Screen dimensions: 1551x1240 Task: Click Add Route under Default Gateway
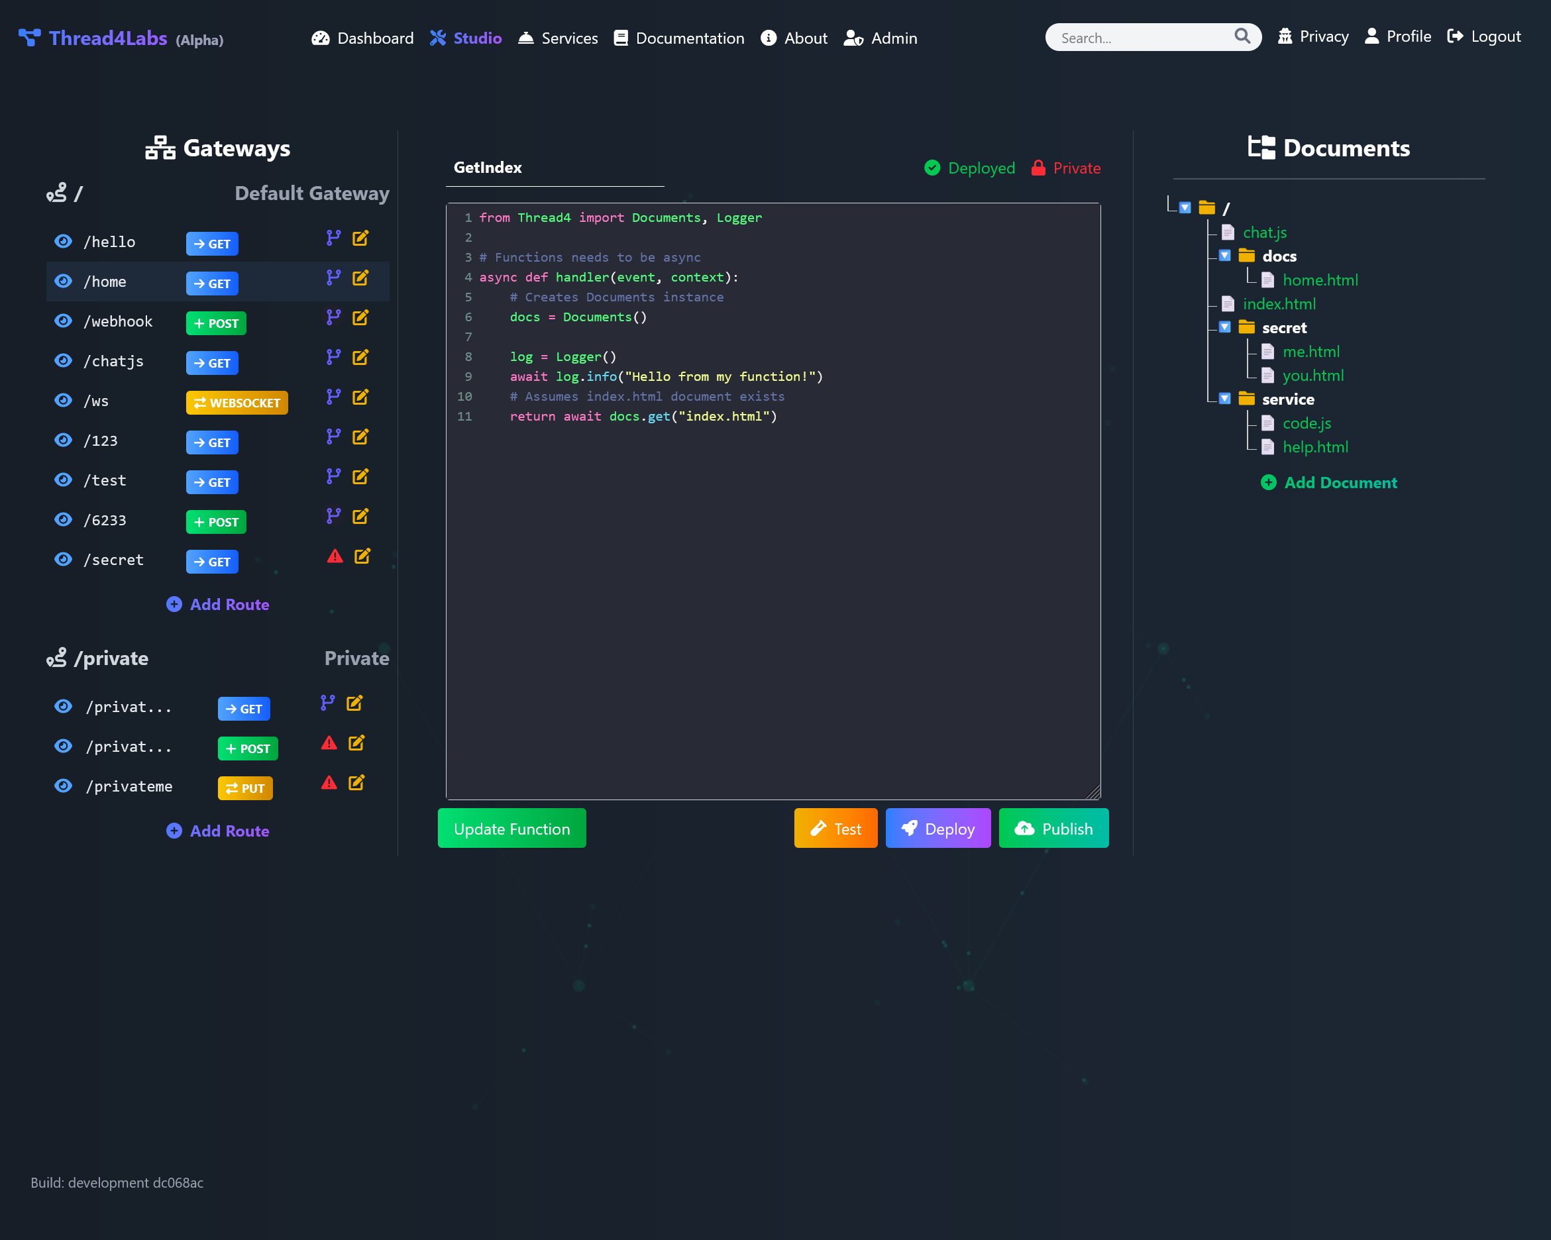[218, 604]
